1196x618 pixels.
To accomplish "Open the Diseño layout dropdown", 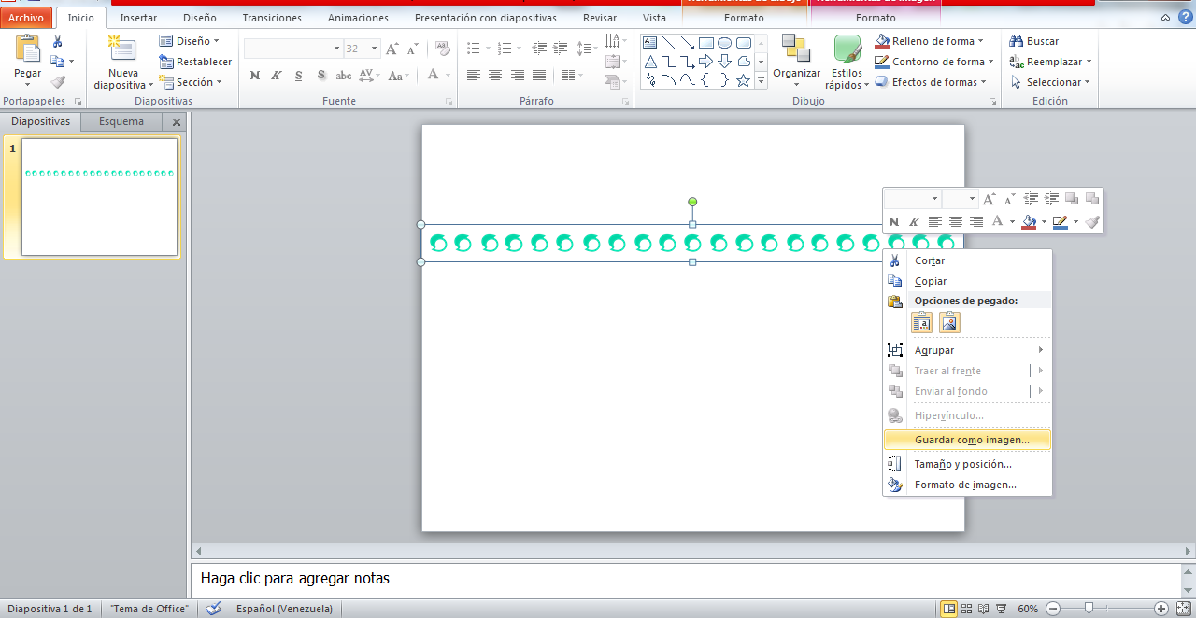I will point(189,41).
